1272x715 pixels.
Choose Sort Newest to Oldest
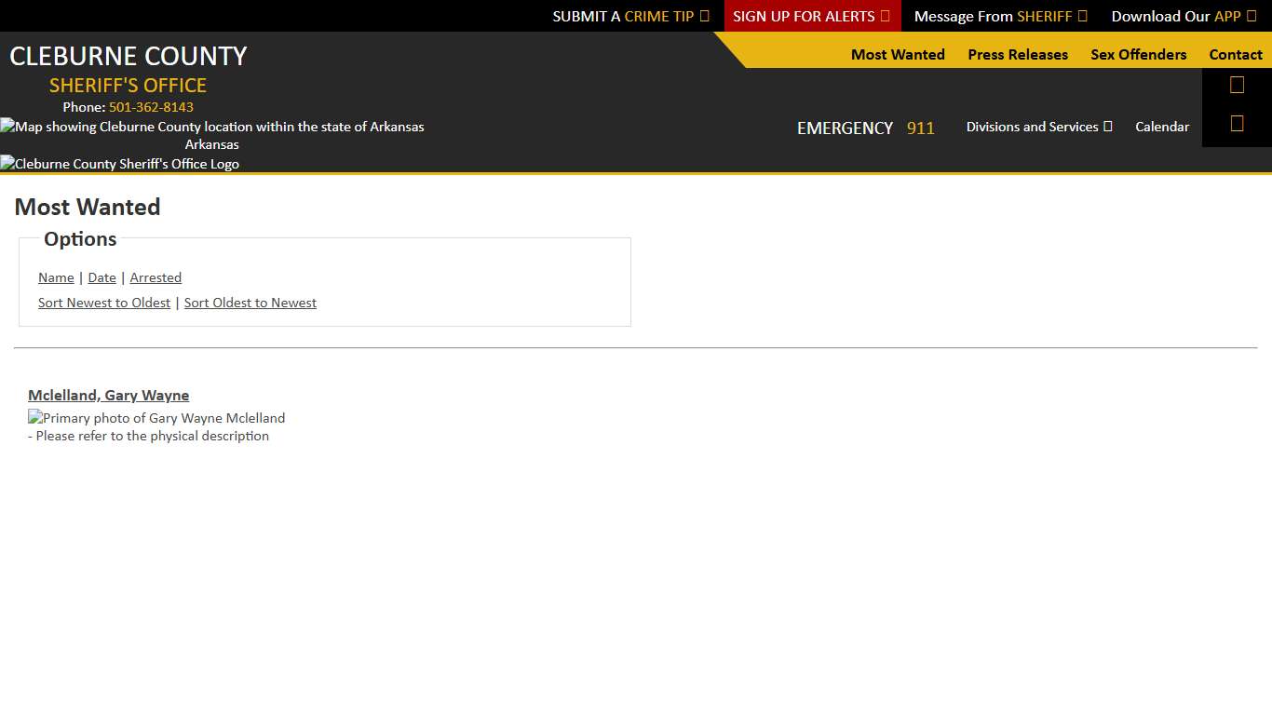(104, 303)
